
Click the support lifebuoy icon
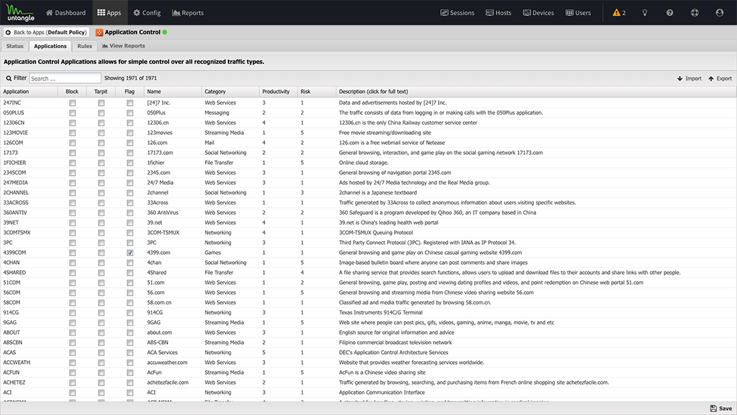[x=695, y=13]
